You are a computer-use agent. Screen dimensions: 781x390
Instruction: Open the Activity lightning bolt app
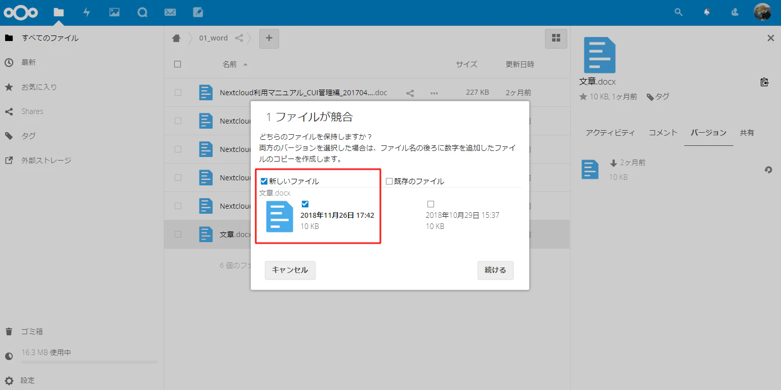[87, 12]
